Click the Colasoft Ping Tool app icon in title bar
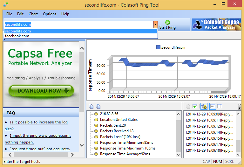This screenshot has height=167, width=244. click(6, 5)
